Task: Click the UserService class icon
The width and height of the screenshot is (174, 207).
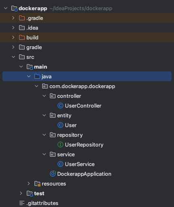Action: 60,164
